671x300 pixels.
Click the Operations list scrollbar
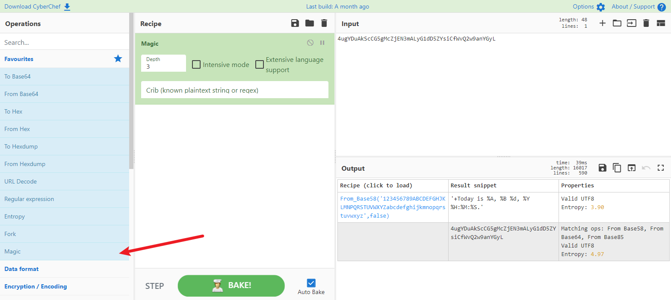click(131, 91)
